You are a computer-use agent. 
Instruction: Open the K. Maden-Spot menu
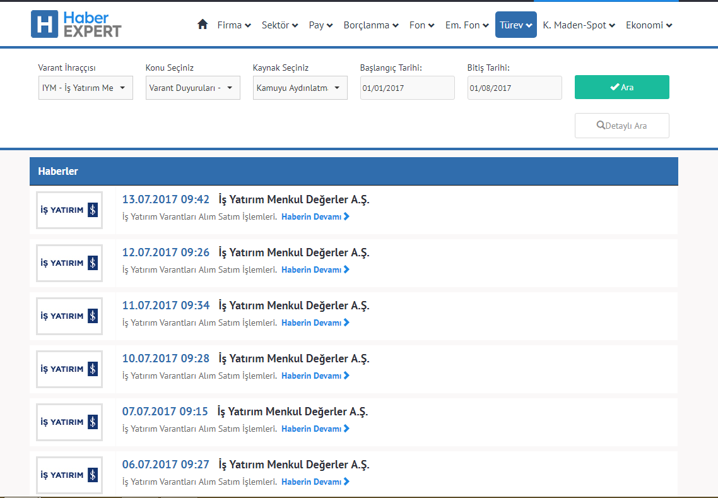[579, 25]
